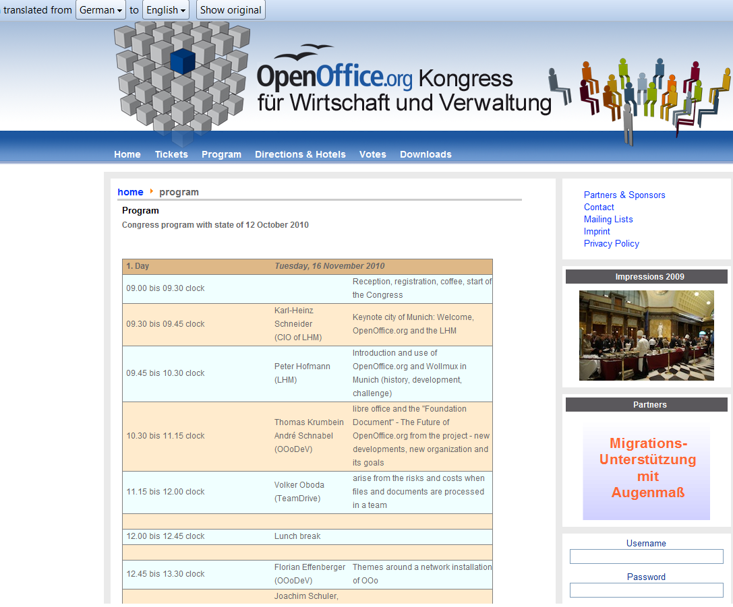Open the Partners & Sponsors link

624,195
